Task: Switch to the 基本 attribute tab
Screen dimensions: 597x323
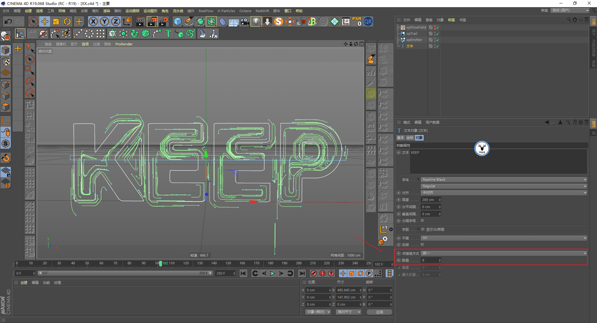Action: (x=400, y=138)
